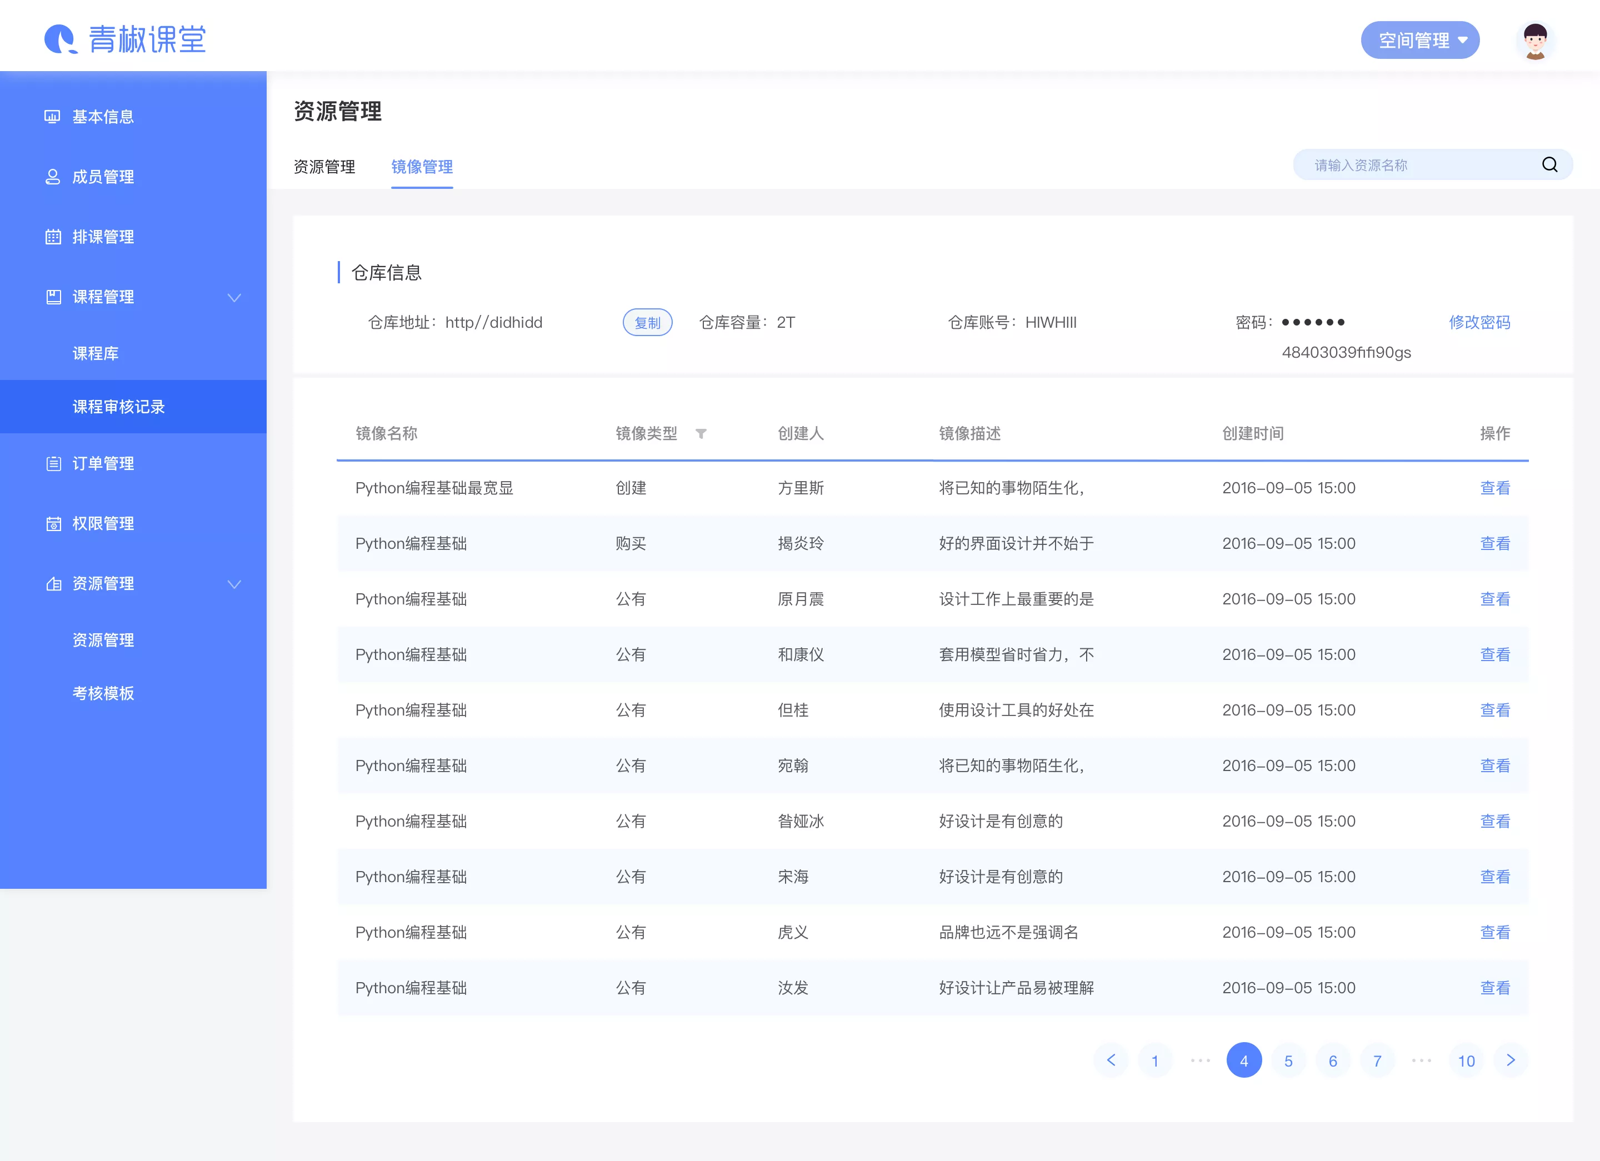The width and height of the screenshot is (1600, 1161).
Task: Open the 空间管理 dropdown
Action: click(x=1419, y=40)
